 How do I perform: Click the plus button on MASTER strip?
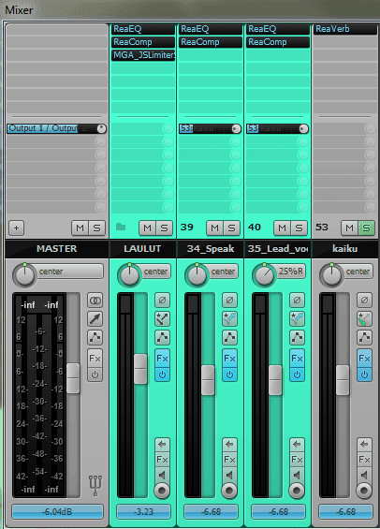coord(16,228)
